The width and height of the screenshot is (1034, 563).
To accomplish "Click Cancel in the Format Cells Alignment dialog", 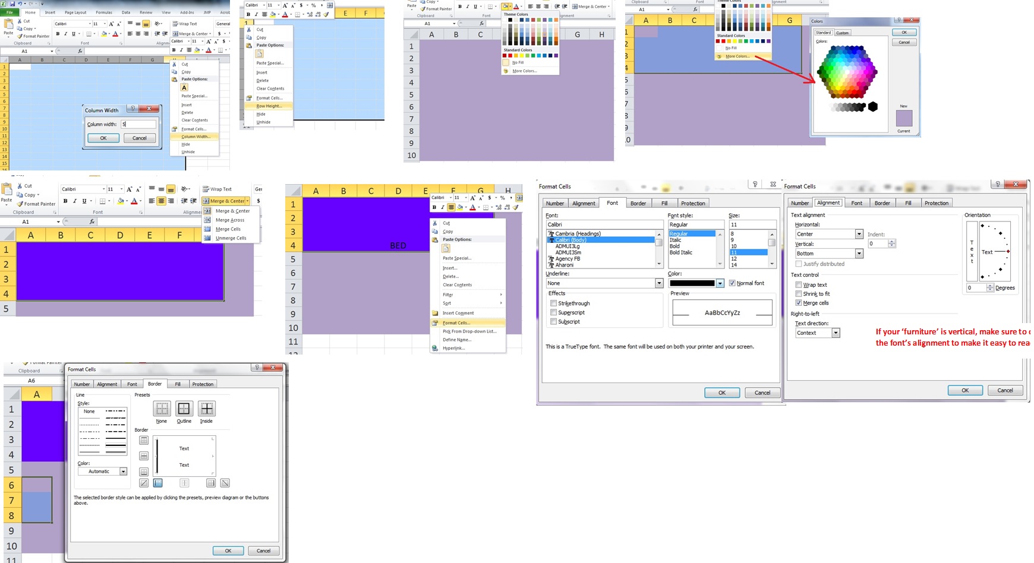I will pyautogui.click(x=1005, y=390).
